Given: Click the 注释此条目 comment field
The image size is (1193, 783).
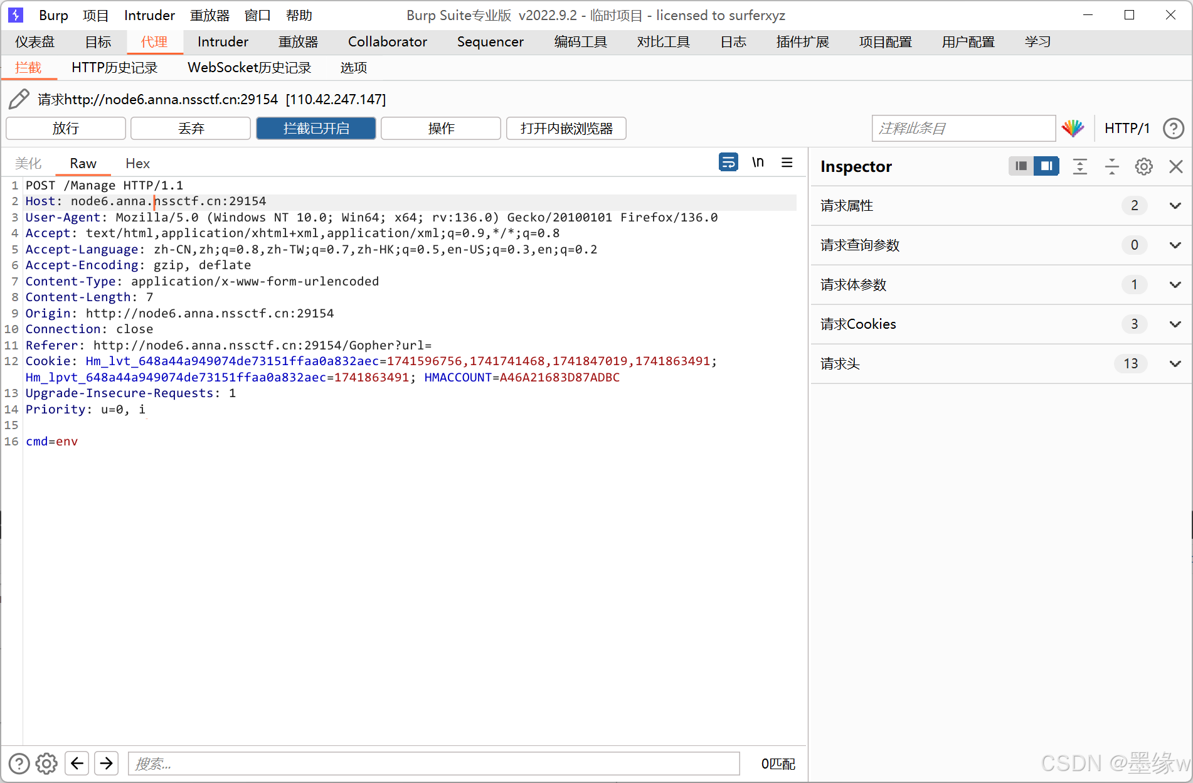Looking at the screenshot, I should (x=963, y=128).
